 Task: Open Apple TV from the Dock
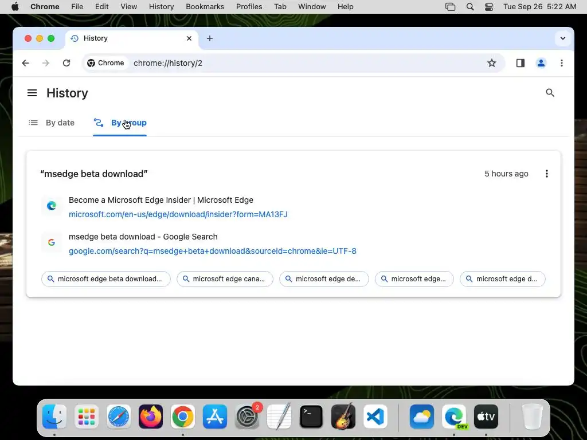486,417
